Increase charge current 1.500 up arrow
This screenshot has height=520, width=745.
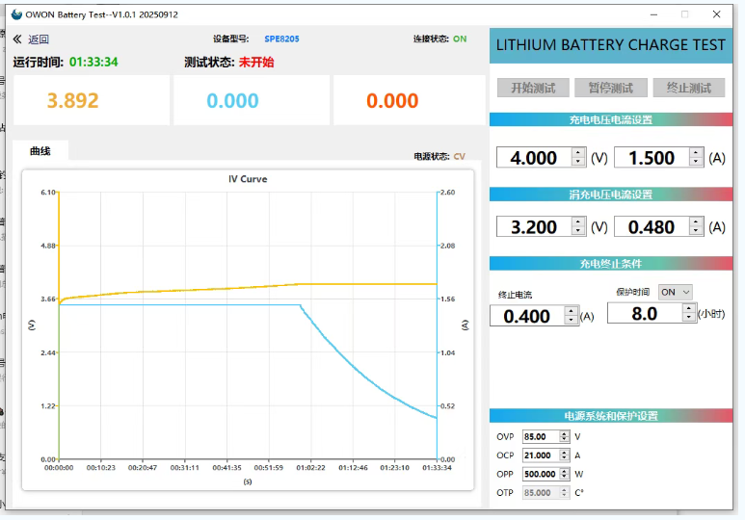click(x=697, y=152)
